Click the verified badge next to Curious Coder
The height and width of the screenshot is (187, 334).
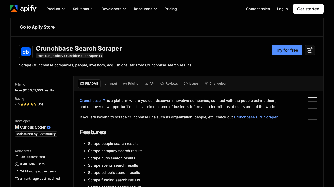[x=49, y=127]
